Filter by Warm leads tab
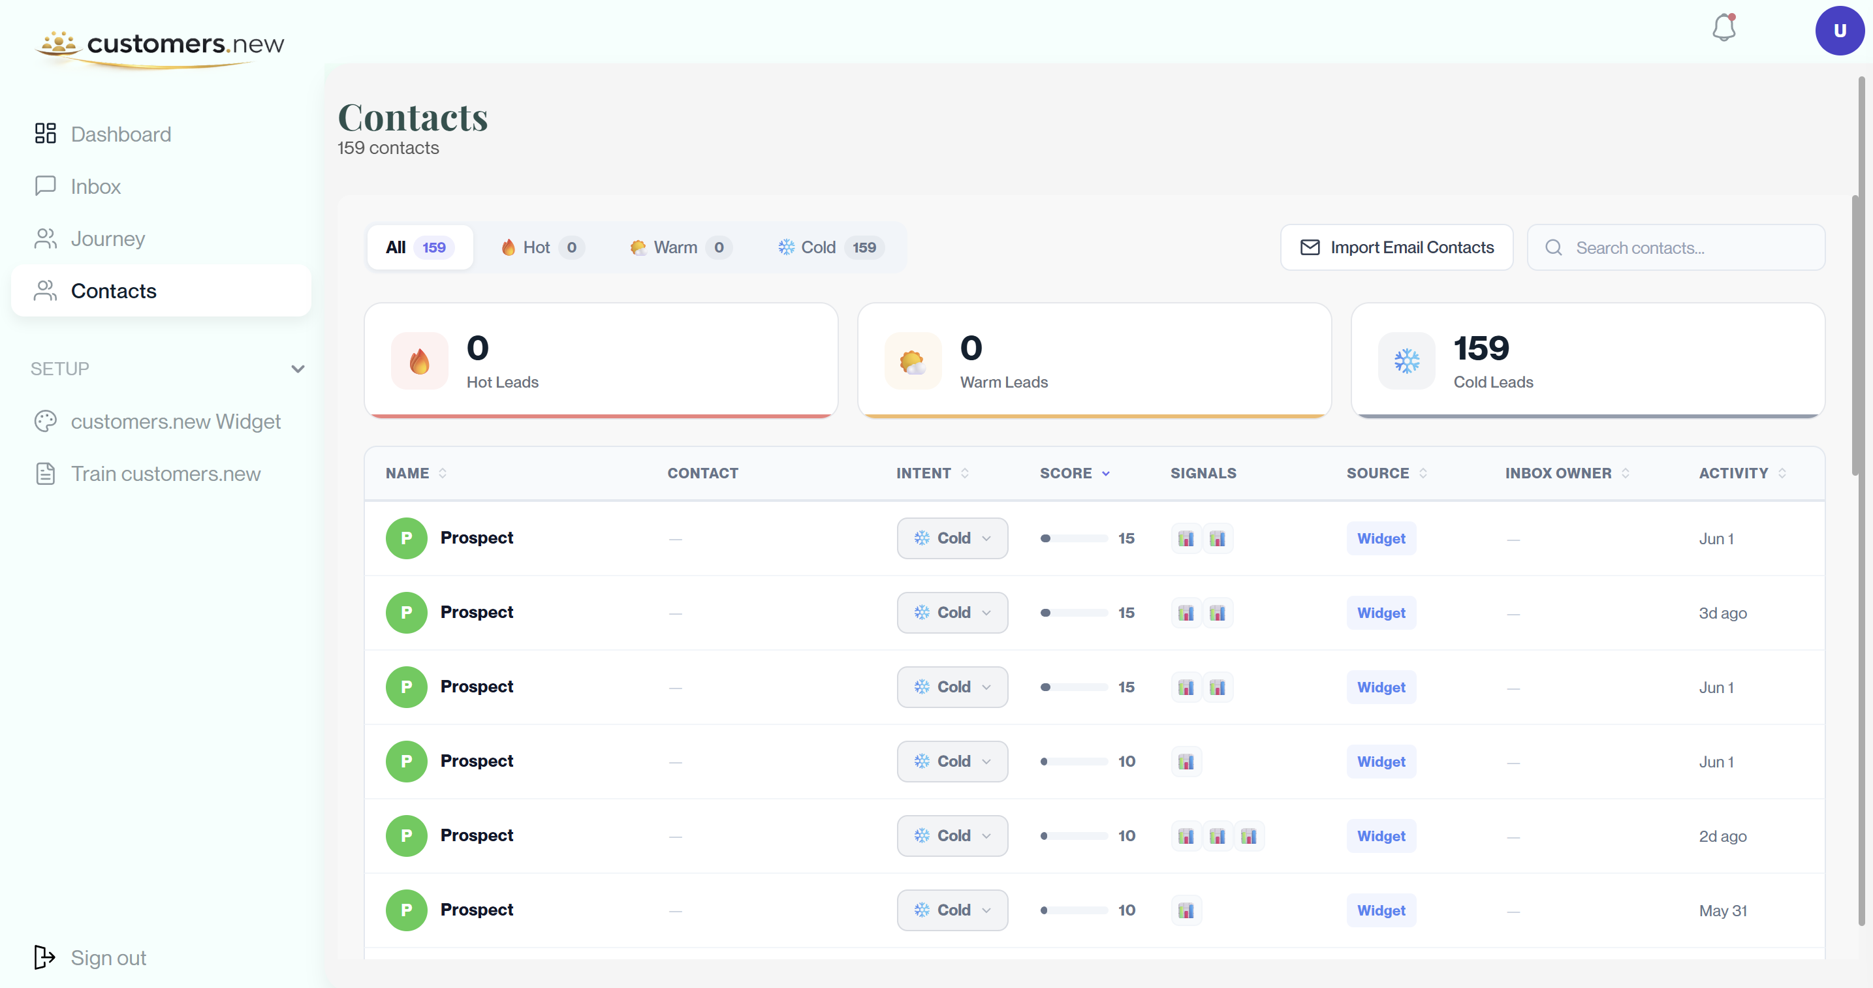Screen dimensions: 1873x988 pyautogui.click(x=680, y=247)
